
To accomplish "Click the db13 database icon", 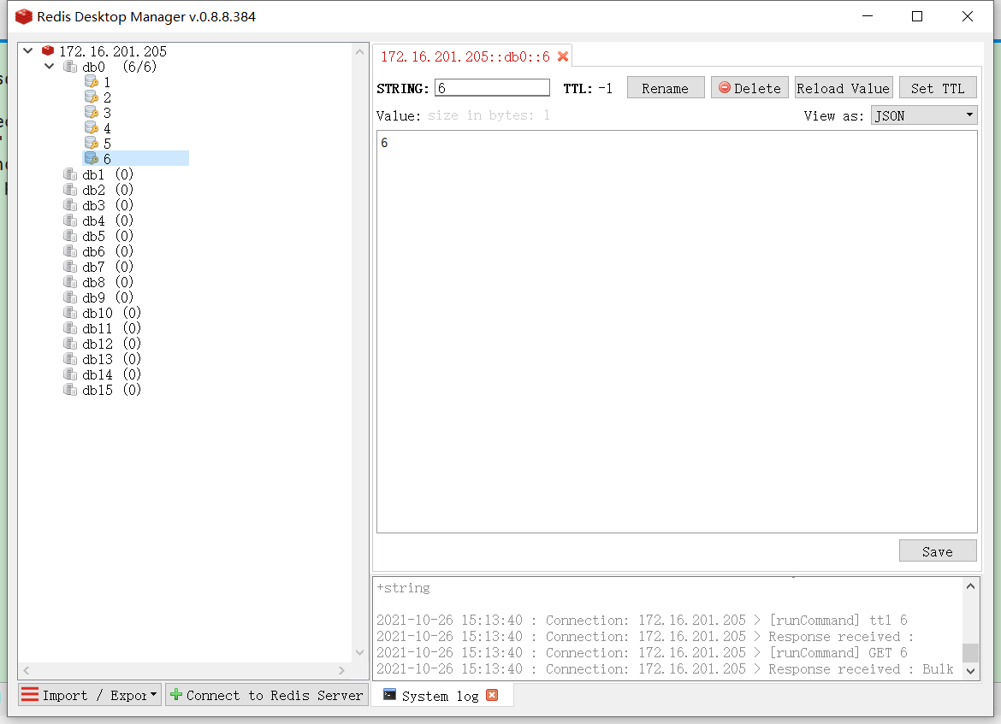I will point(70,358).
